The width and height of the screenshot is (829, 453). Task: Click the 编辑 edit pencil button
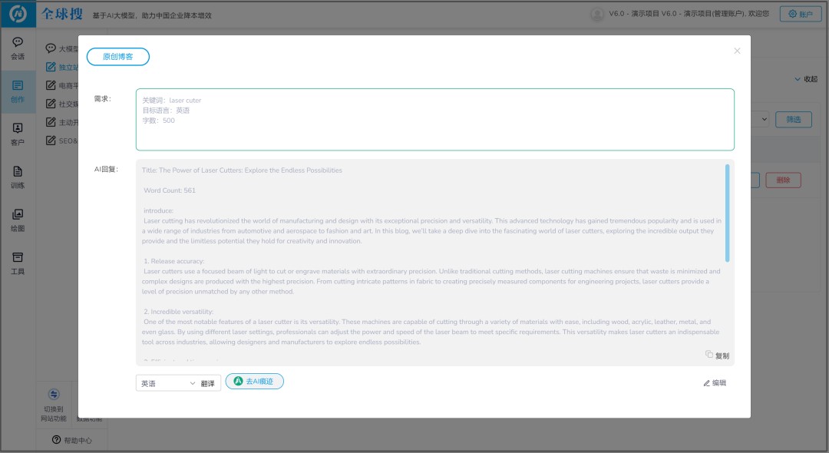click(x=715, y=382)
